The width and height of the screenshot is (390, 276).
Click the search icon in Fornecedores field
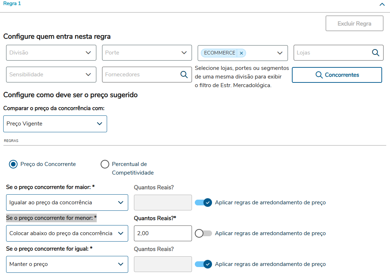(184, 75)
